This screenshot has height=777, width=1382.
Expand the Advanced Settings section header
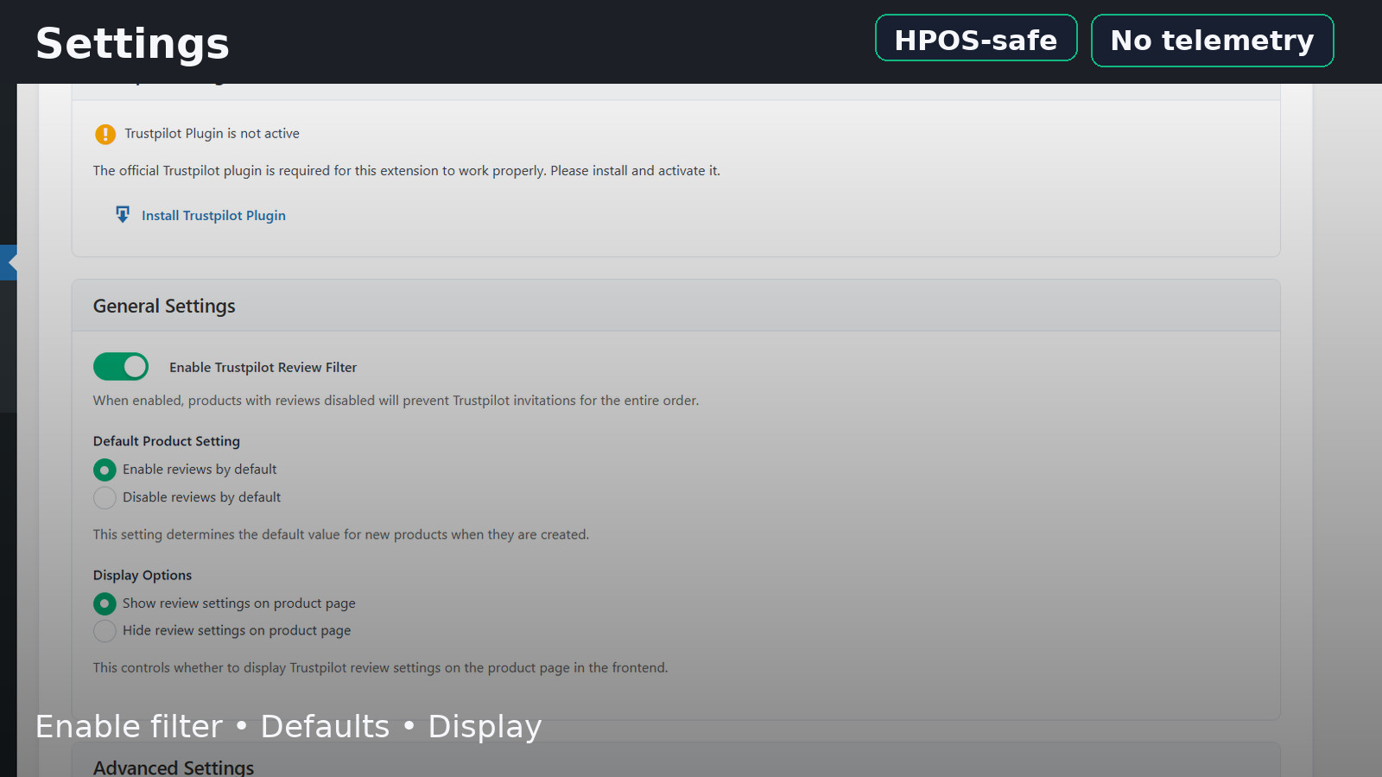pos(174,767)
